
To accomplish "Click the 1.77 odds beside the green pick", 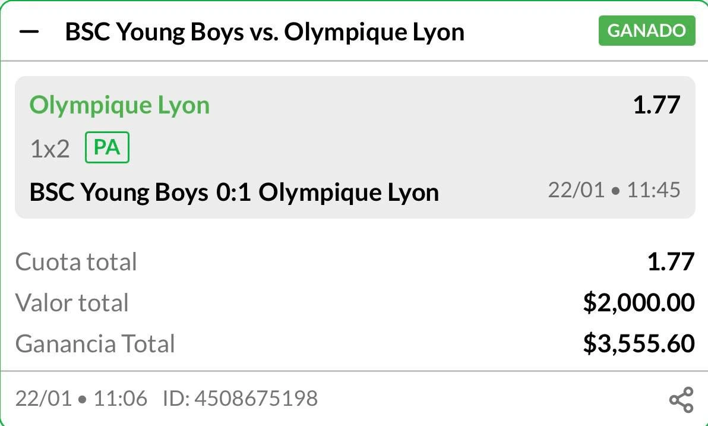I will click(x=656, y=106).
